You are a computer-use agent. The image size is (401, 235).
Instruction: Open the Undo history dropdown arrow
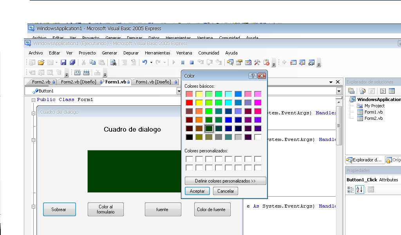pos(151,62)
